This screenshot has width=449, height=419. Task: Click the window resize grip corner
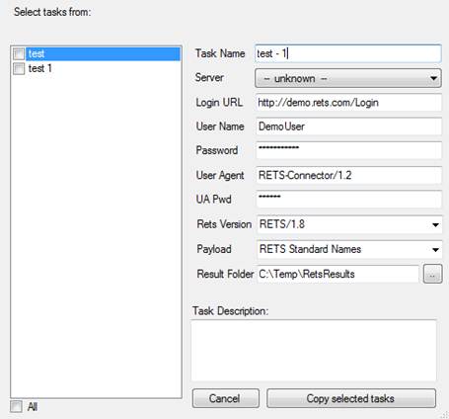pyautogui.click(x=445, y=415)
